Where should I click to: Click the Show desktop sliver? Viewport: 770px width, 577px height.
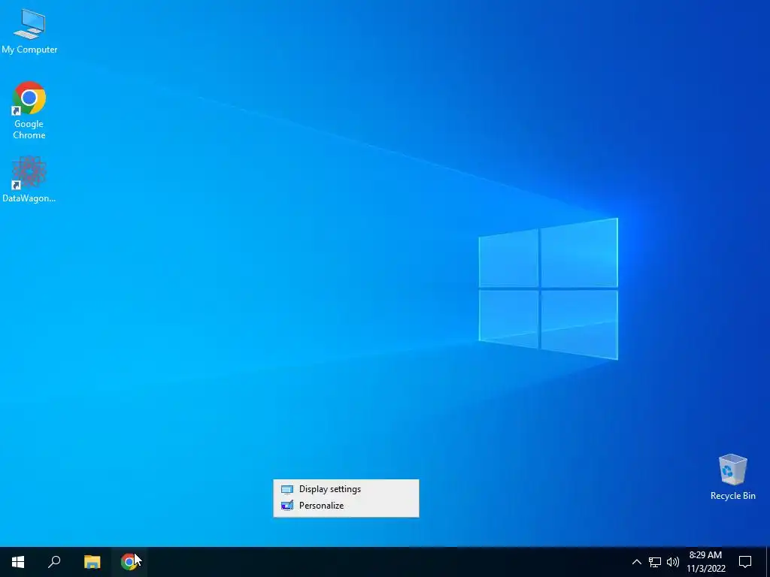[x=768, y=562]
